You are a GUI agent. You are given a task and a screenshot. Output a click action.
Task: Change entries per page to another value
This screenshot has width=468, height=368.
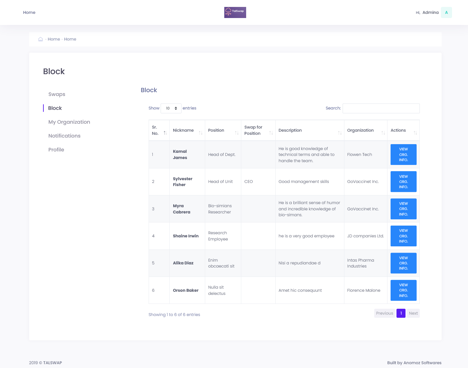(171, 108)
